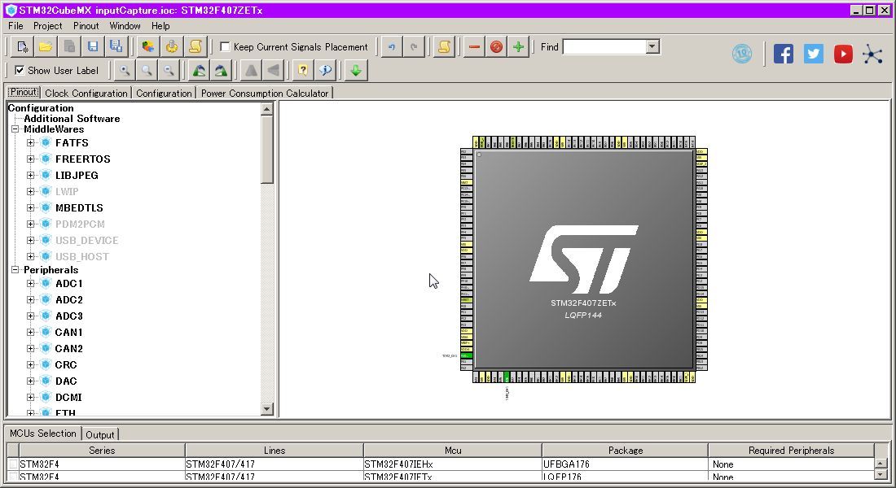
Task: Expand the LIBJPEG node
Action: pyautogui.click(x=30, y=175)
